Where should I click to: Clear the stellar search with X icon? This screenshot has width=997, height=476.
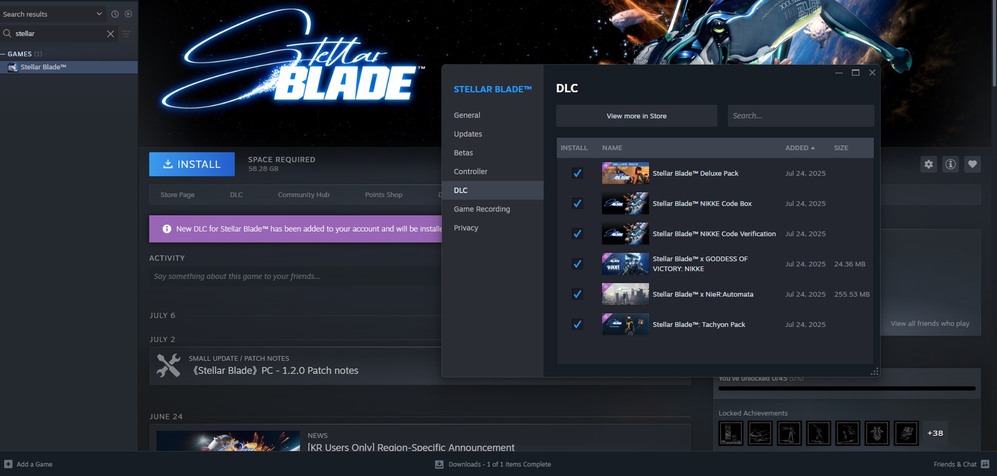(x=111, y=34)
